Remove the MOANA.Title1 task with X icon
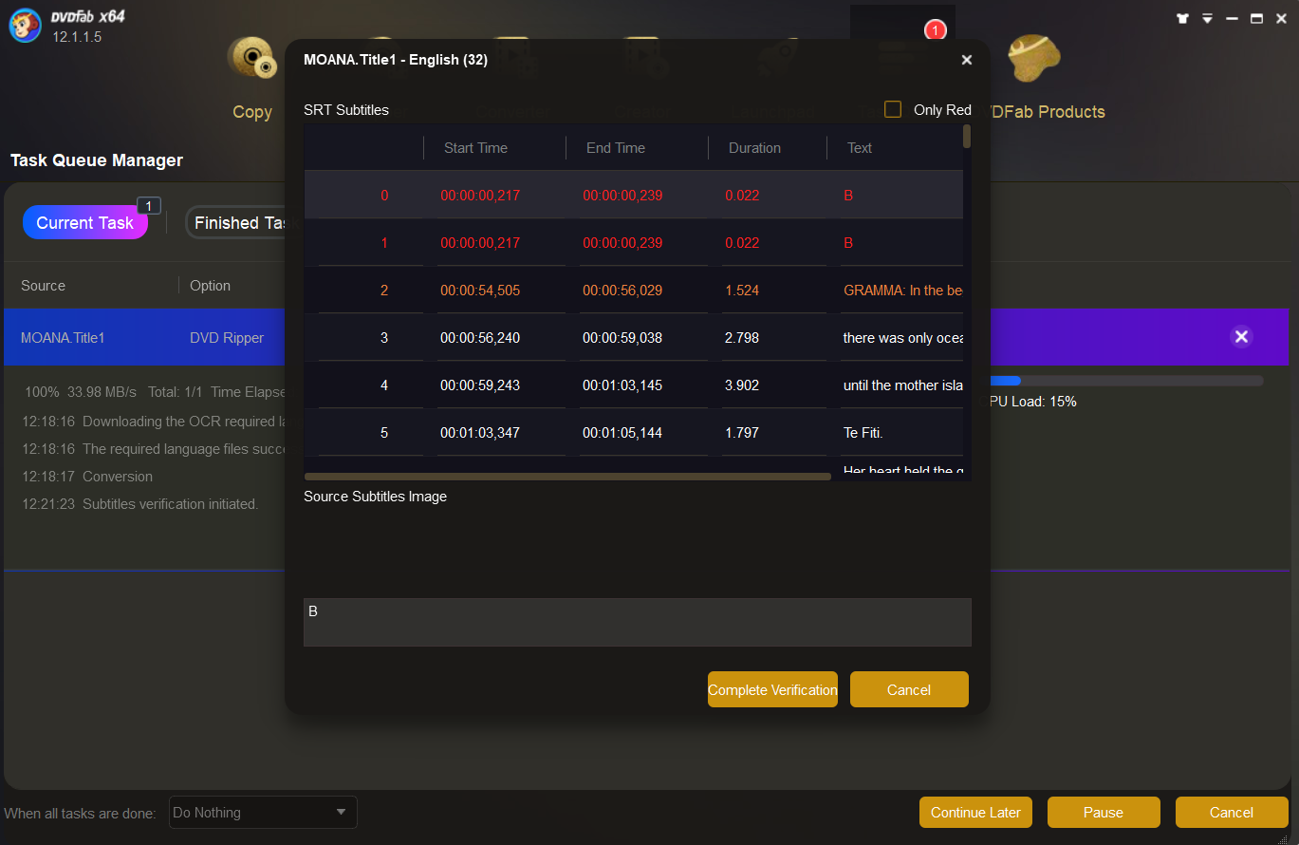 pyautogui.click(x=1241, y=336)
